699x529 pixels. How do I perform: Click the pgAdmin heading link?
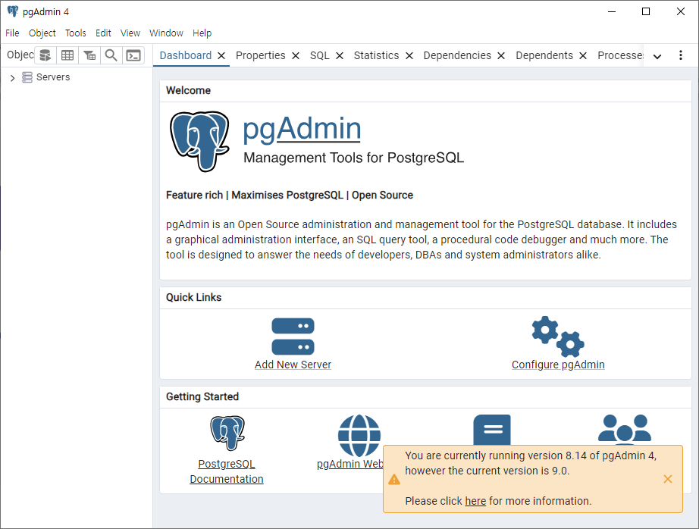(302, 129)
